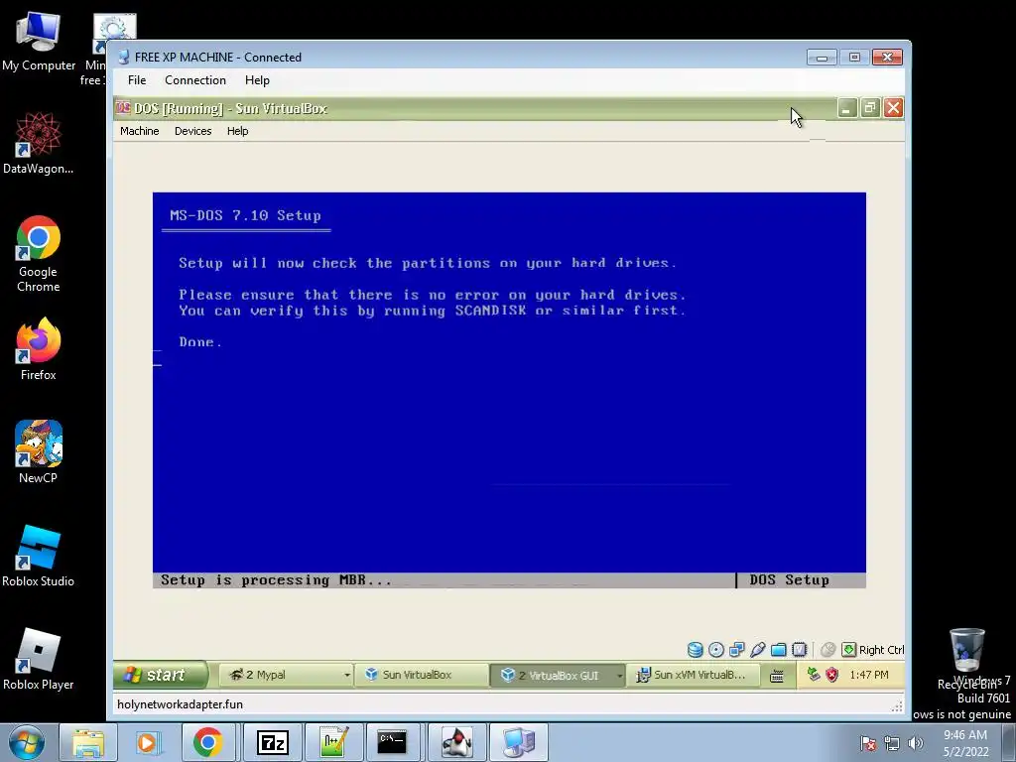This screenshot has height=762, width=1016.
Task: Open Java icon in the taskbar
Action: (x=456, y=742)
